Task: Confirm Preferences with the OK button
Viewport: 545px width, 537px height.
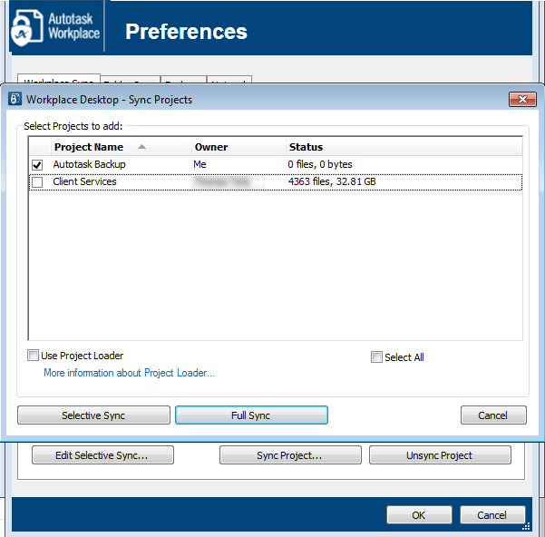Action: [x=418, y=515]
